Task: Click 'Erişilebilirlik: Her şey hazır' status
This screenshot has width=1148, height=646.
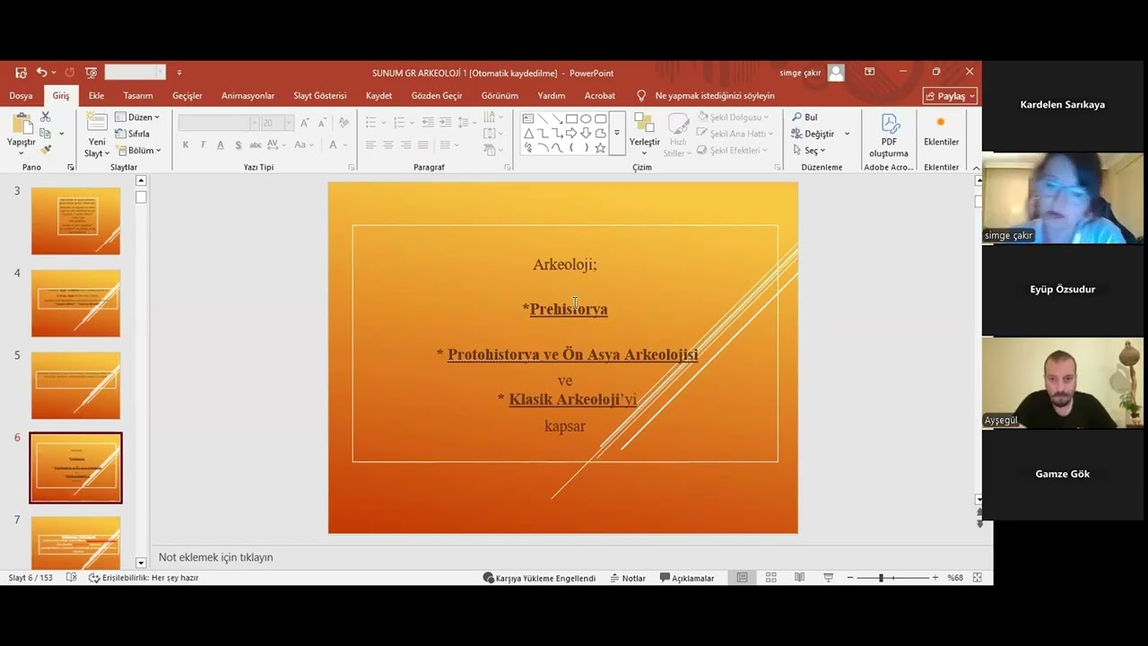Action: click(143, 578)
